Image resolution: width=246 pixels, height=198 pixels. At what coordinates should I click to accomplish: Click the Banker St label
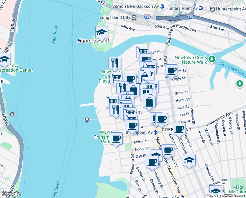tap(140, 174)
